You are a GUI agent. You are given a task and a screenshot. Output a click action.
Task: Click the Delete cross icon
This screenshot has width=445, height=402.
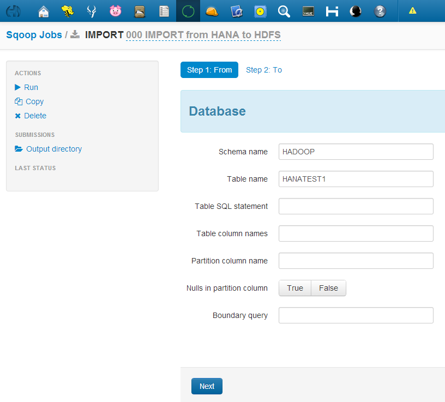(x=17, y=116)
